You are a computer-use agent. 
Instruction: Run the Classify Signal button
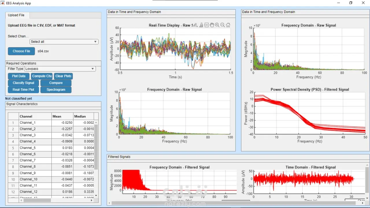point(23,83)
